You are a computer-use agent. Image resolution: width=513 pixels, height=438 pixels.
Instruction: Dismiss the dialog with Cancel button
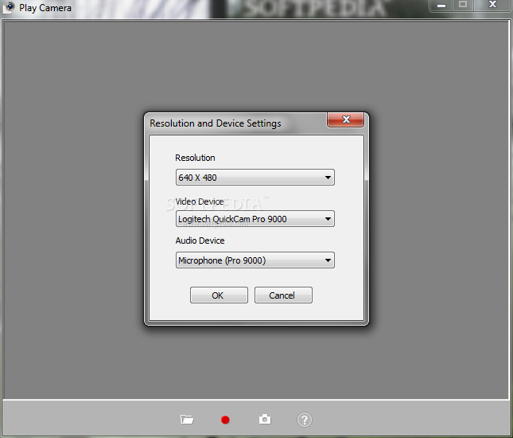283,295
